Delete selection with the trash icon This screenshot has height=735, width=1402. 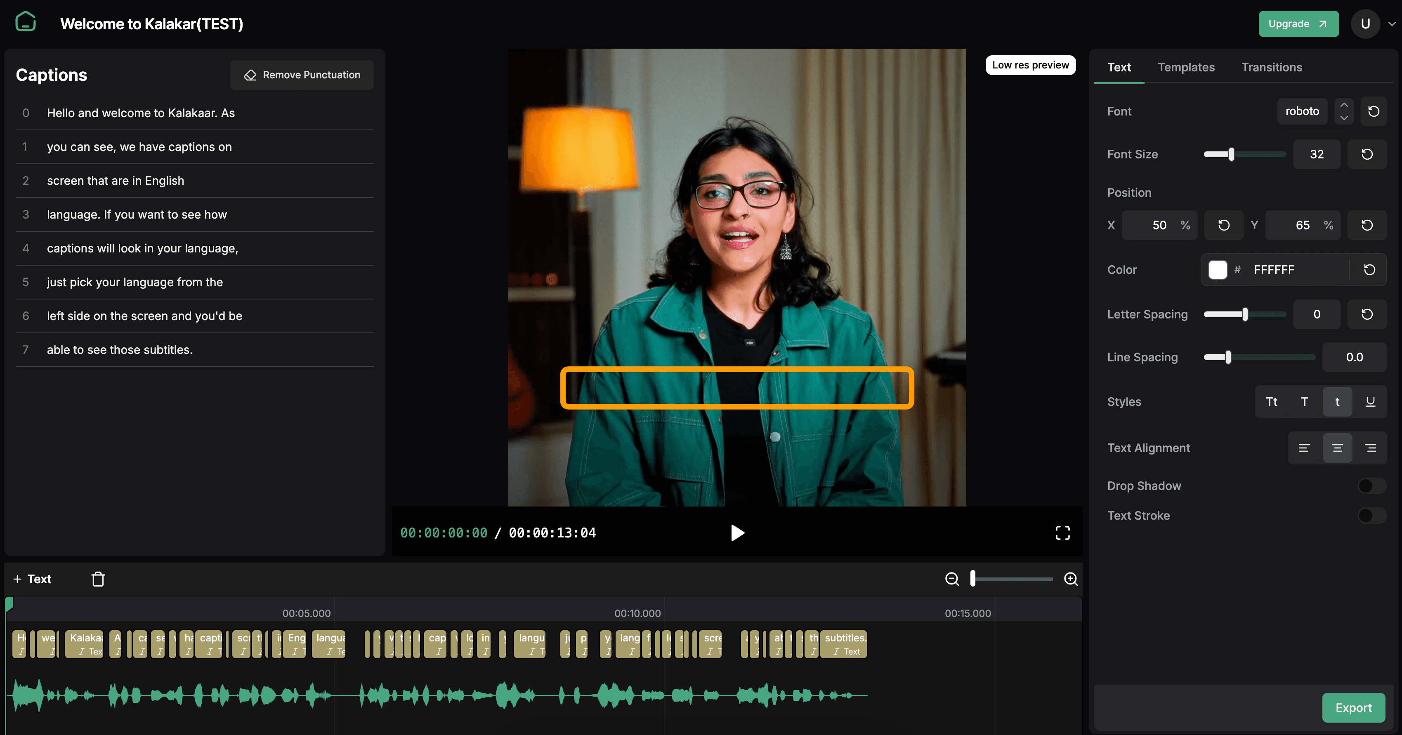pyautogui.click(x=98, y=579)
